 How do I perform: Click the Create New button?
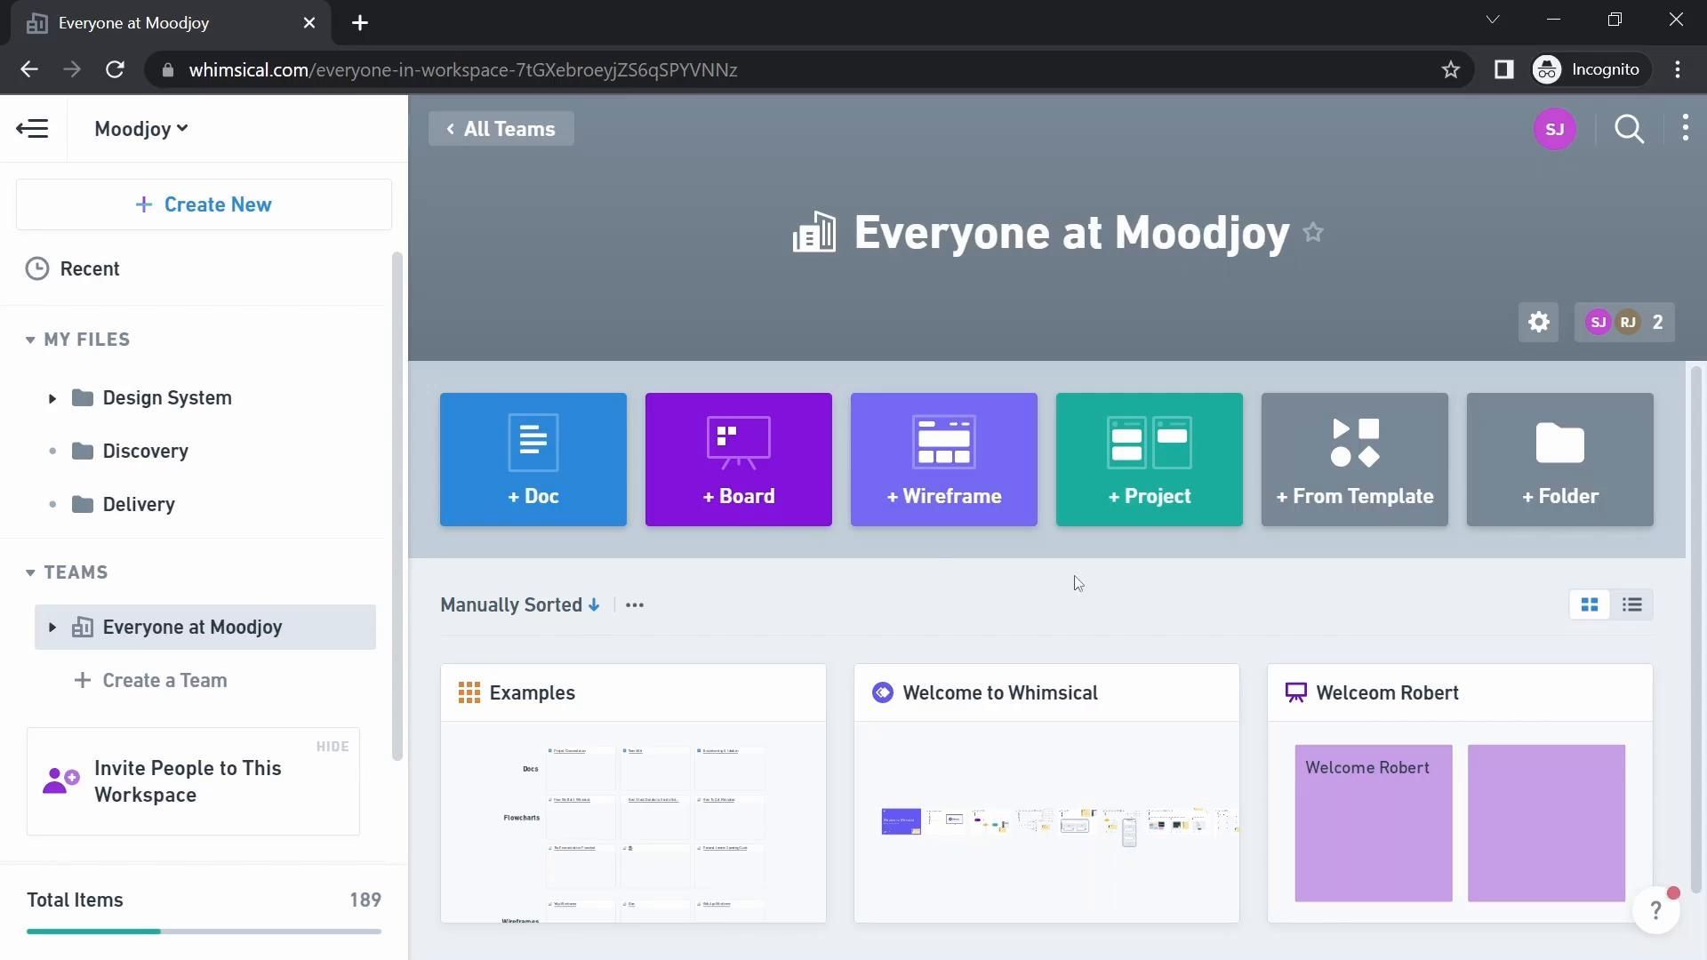pyautogui.click(x=204, y=204)
